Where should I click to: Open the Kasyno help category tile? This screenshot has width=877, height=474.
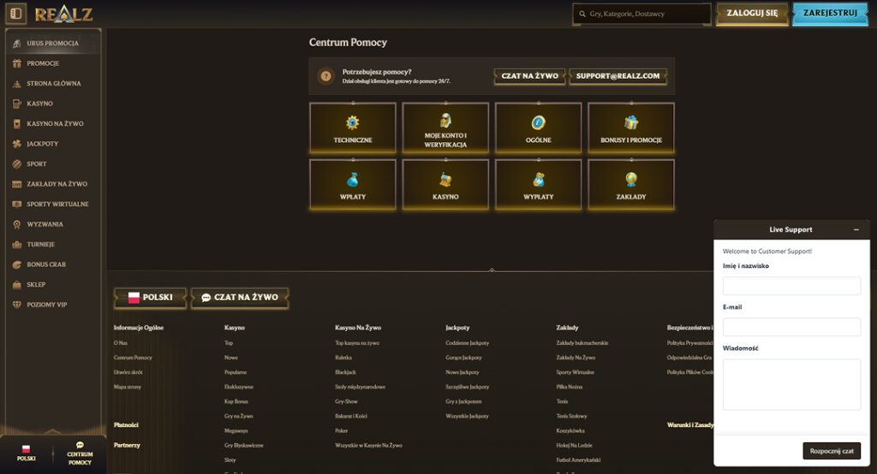[445, 185]
